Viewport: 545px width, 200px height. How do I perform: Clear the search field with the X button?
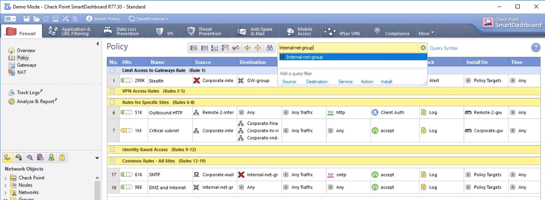[x=423, y=48]
